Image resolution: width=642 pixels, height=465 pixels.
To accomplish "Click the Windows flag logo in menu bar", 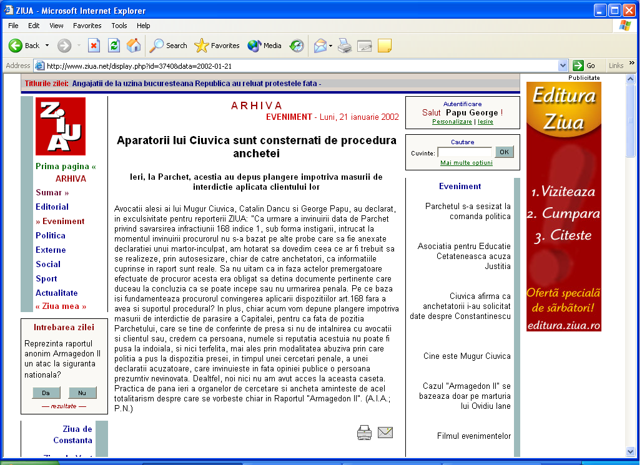I will pyautogui.click(x=625, y=26).
